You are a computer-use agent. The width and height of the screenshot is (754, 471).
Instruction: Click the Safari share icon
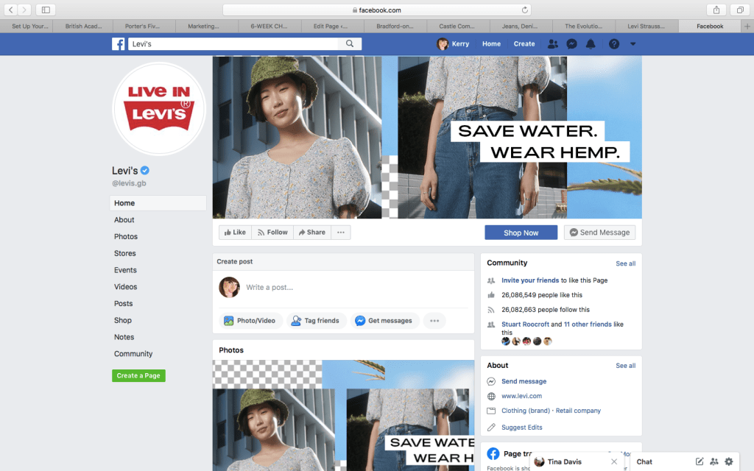coord(716,10)
